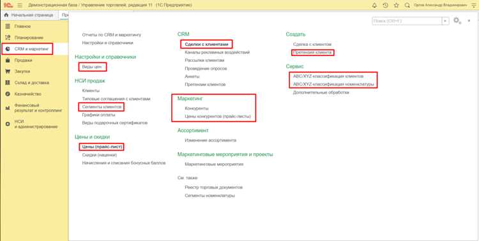Open the Продажи section in sidebar
Screen dimensions: 479x241
coord(23,60)
